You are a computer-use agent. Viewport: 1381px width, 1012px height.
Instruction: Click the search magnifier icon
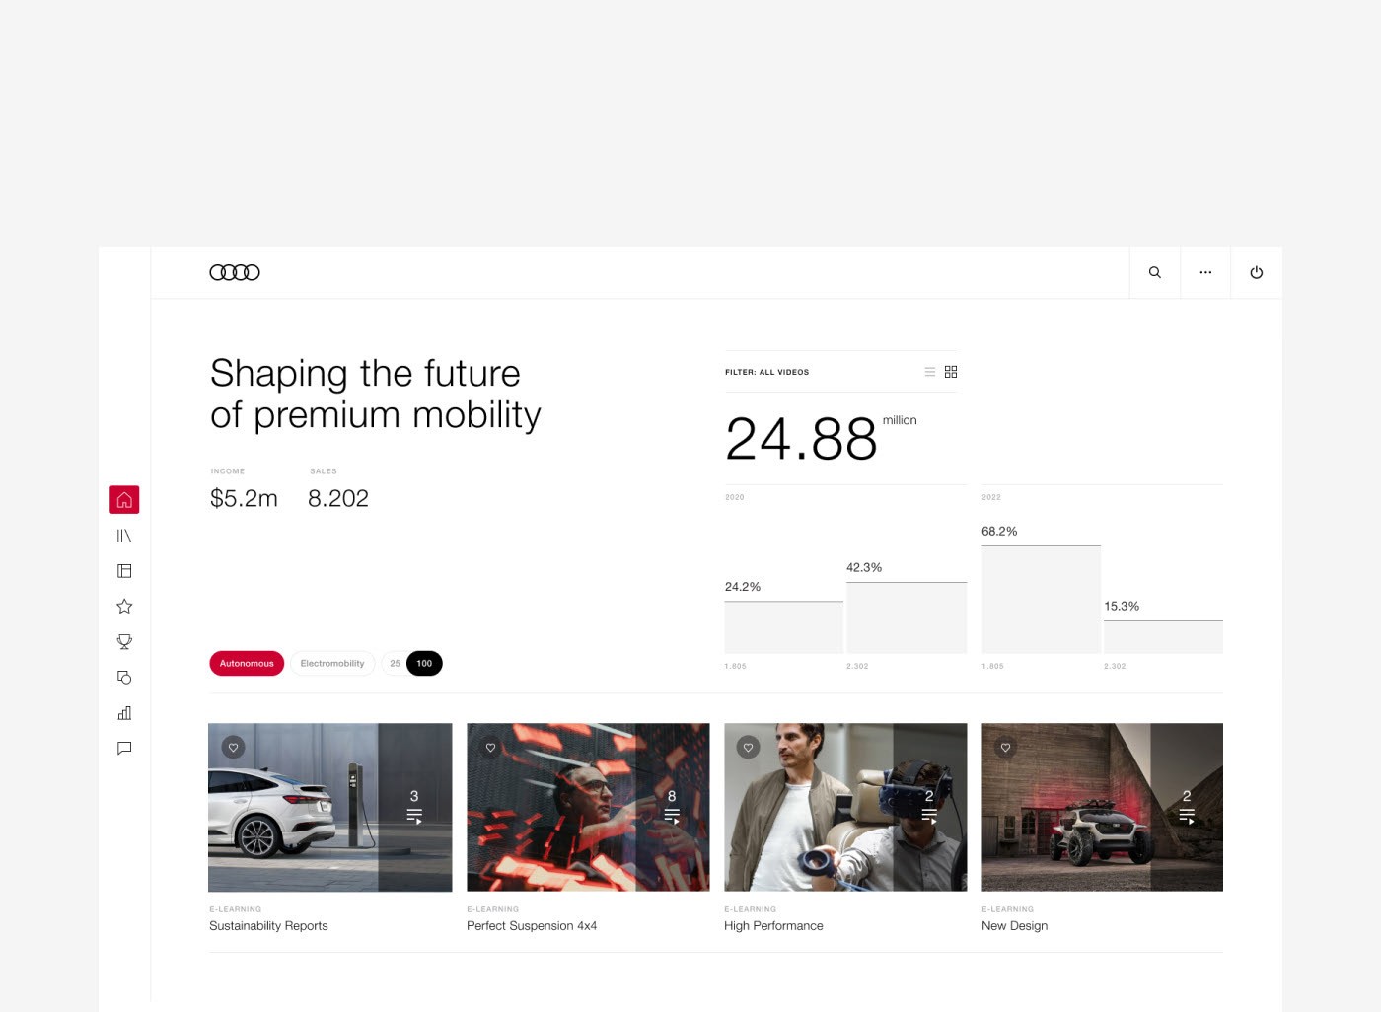pos(1155,272)
